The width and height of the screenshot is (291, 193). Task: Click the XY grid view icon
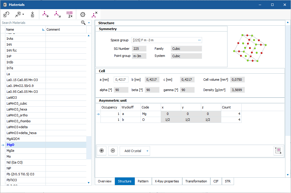pyautogui.click(x=278, y=151)
